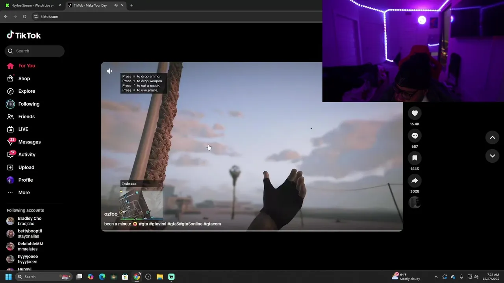Open Bradley Cho's account
Image resolution: width=504 pixels, height=283 pixels.
(30, 221)
